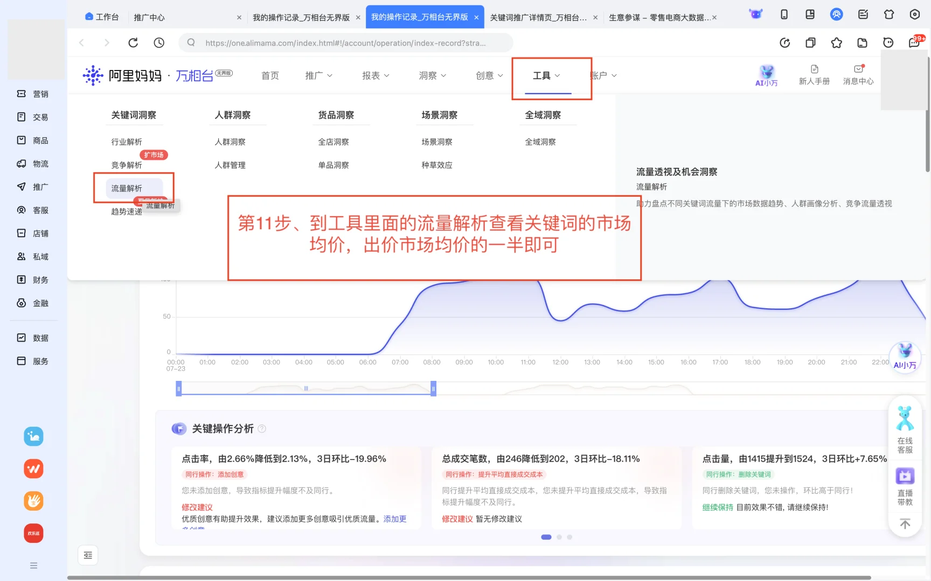Open the 新人手册 handbook icon
Image resolution: width=931 pixels, height=581 pixels.
(x=814, y=75)
